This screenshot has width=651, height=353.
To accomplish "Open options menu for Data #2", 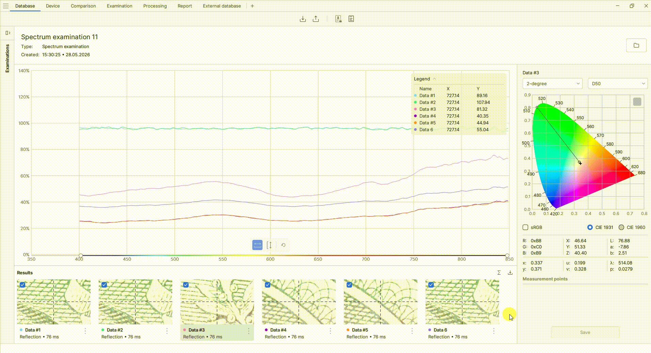I will [x=167, y=331].
